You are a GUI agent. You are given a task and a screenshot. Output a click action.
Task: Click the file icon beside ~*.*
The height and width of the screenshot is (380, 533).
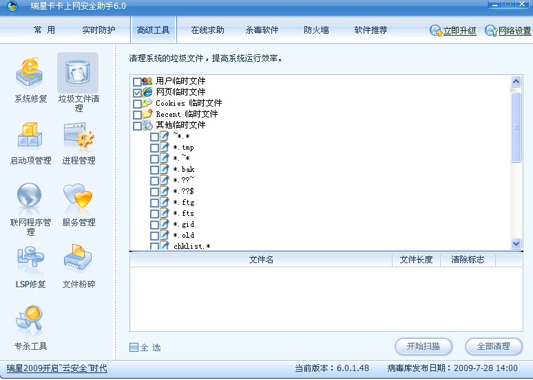click(164, 136)
